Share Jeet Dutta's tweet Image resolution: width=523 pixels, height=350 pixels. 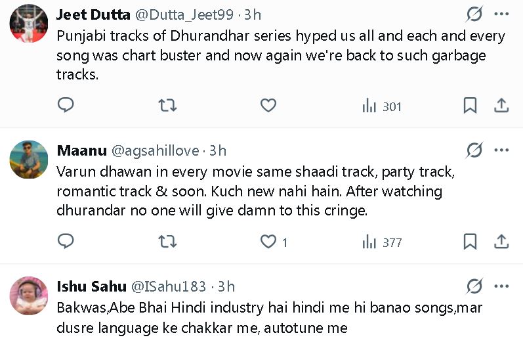pyautogui.click(x=501, y=106)
